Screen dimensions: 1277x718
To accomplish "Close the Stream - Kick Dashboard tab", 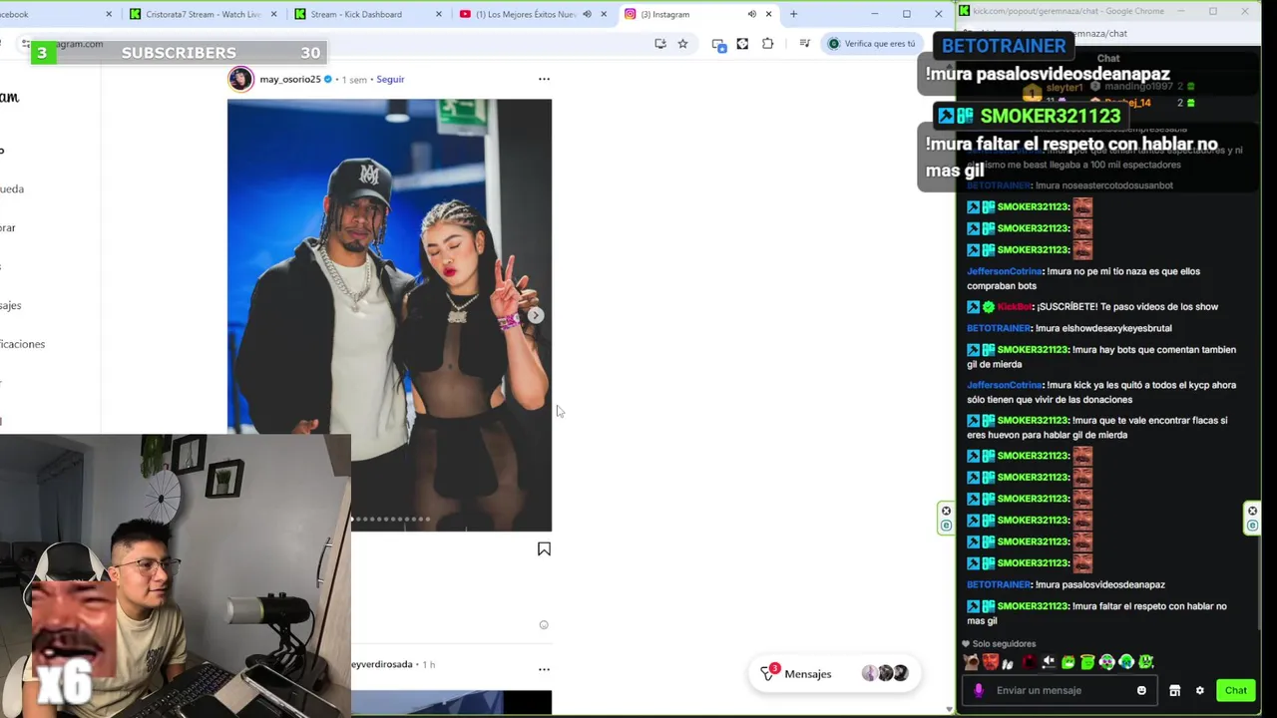I will 438,14.
